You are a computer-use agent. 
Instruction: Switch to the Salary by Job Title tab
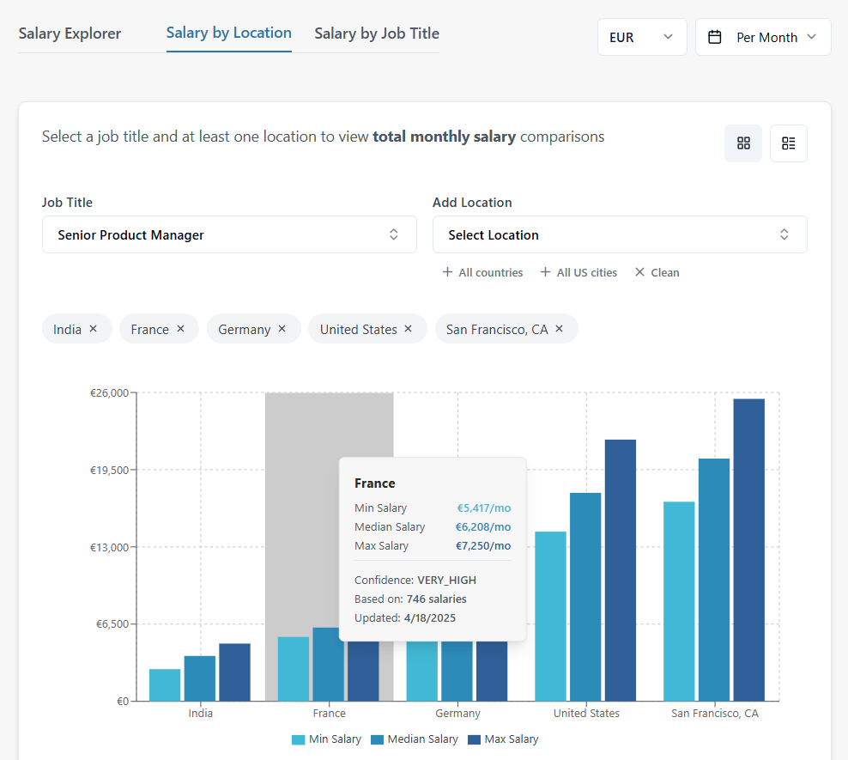click(x=377, y=33)
